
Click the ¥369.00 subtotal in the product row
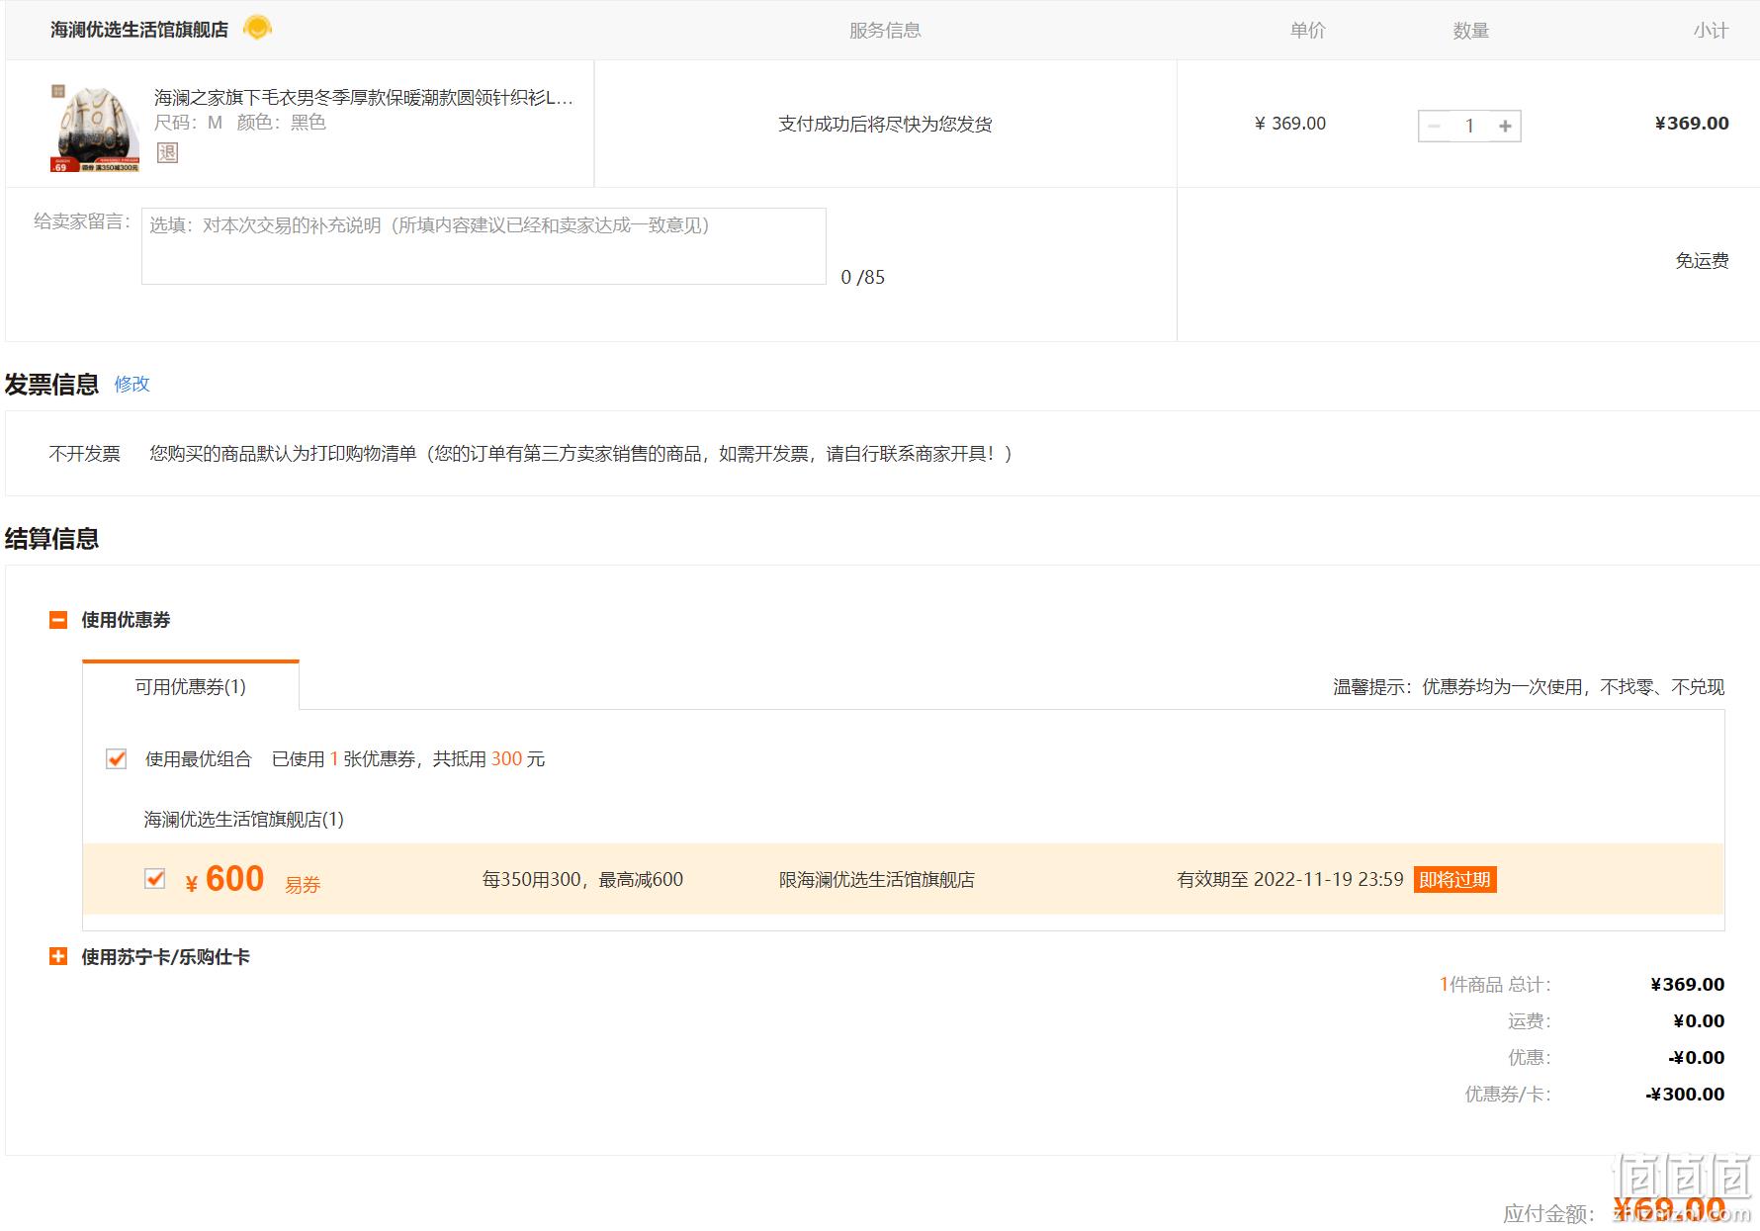1692,124
